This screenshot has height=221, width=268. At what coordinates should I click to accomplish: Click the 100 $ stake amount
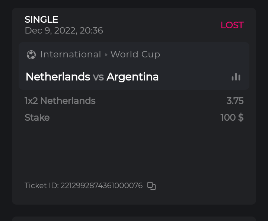click(x=232, y=117)
